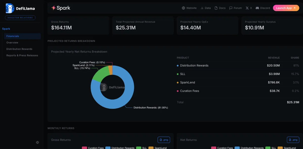Click the X social icon
The height and width of the screenshot is (149, 303).
coord(247,8)
